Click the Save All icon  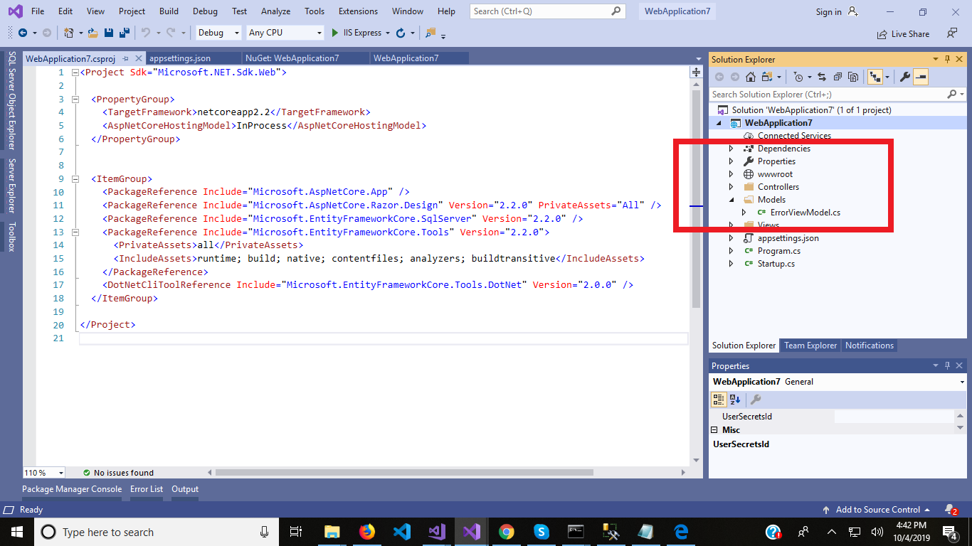[124, 33]
